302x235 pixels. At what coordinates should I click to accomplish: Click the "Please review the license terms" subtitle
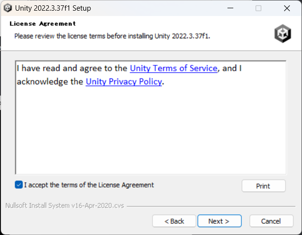point(112,36)
